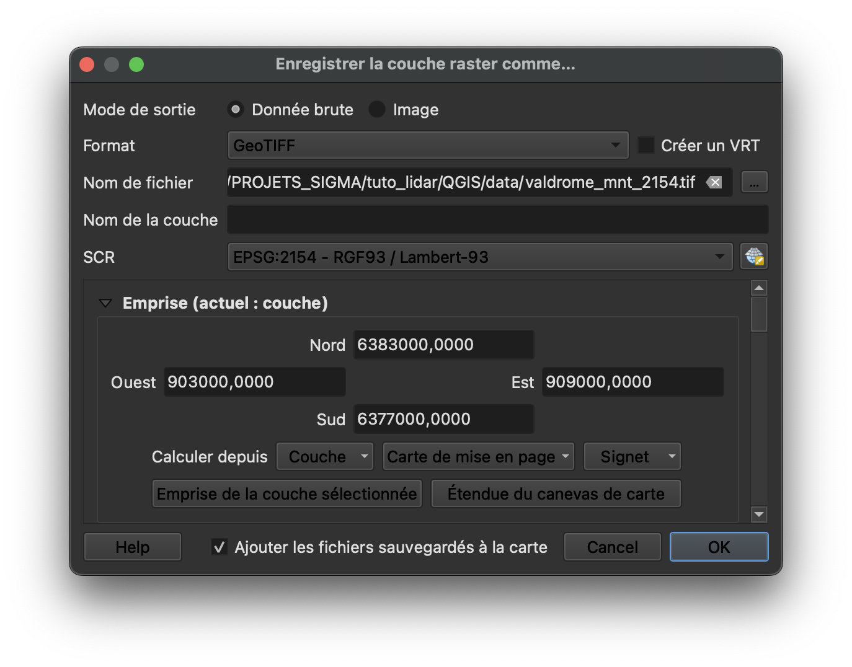The image size is (852, 667).
Task: Open Help for this dialog
Action: point(133,547)
